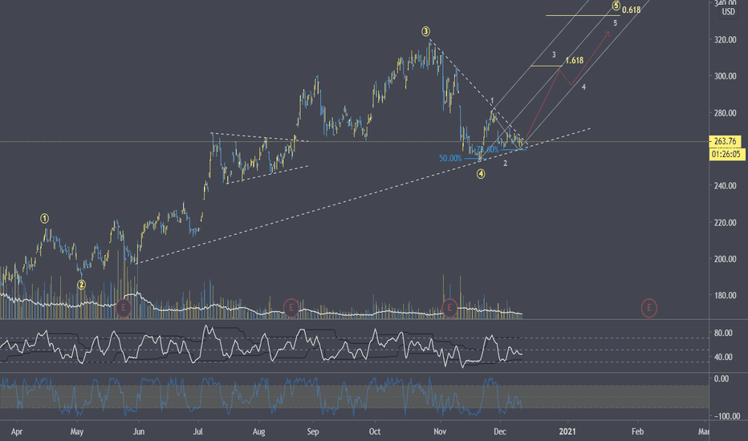748x441 pixels.
Task: Open the earnings marker between May and Jun
Action: [124, 308]
